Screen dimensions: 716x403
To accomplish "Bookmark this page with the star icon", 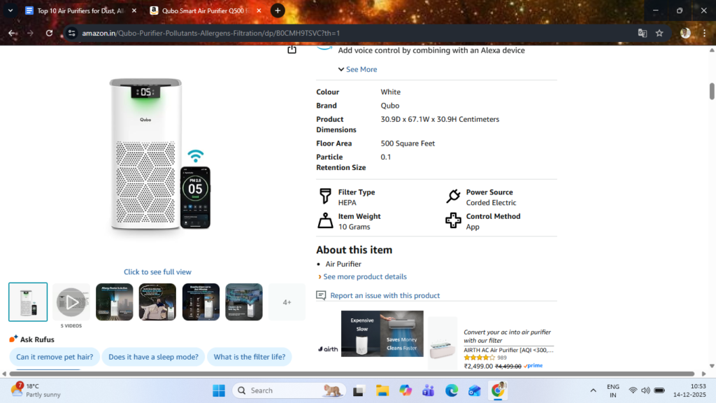I will [x=659, y=33].
